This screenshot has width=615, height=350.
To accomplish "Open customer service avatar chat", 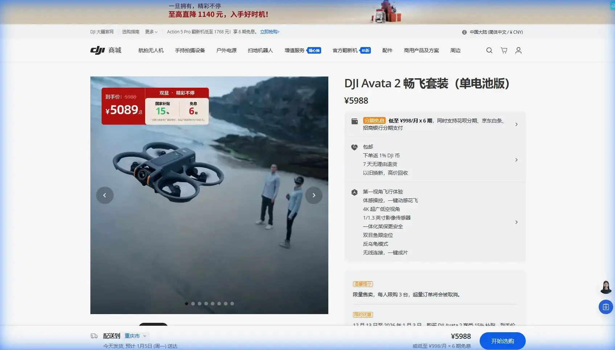I will (606, 287).
